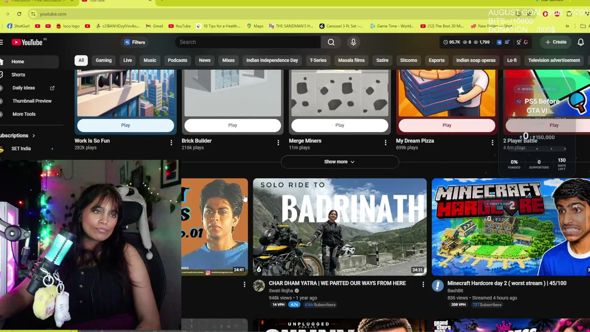The width and height of the screenshot is (590, 332).
Task: Select the Satire filter chip
Action: [x=382, y=60]
